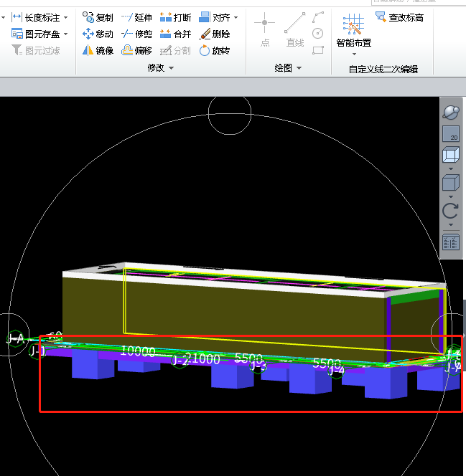This screenshot has height=476, width=466.
Task: Click the 21000 dimension label
Action: coord(202,359)
